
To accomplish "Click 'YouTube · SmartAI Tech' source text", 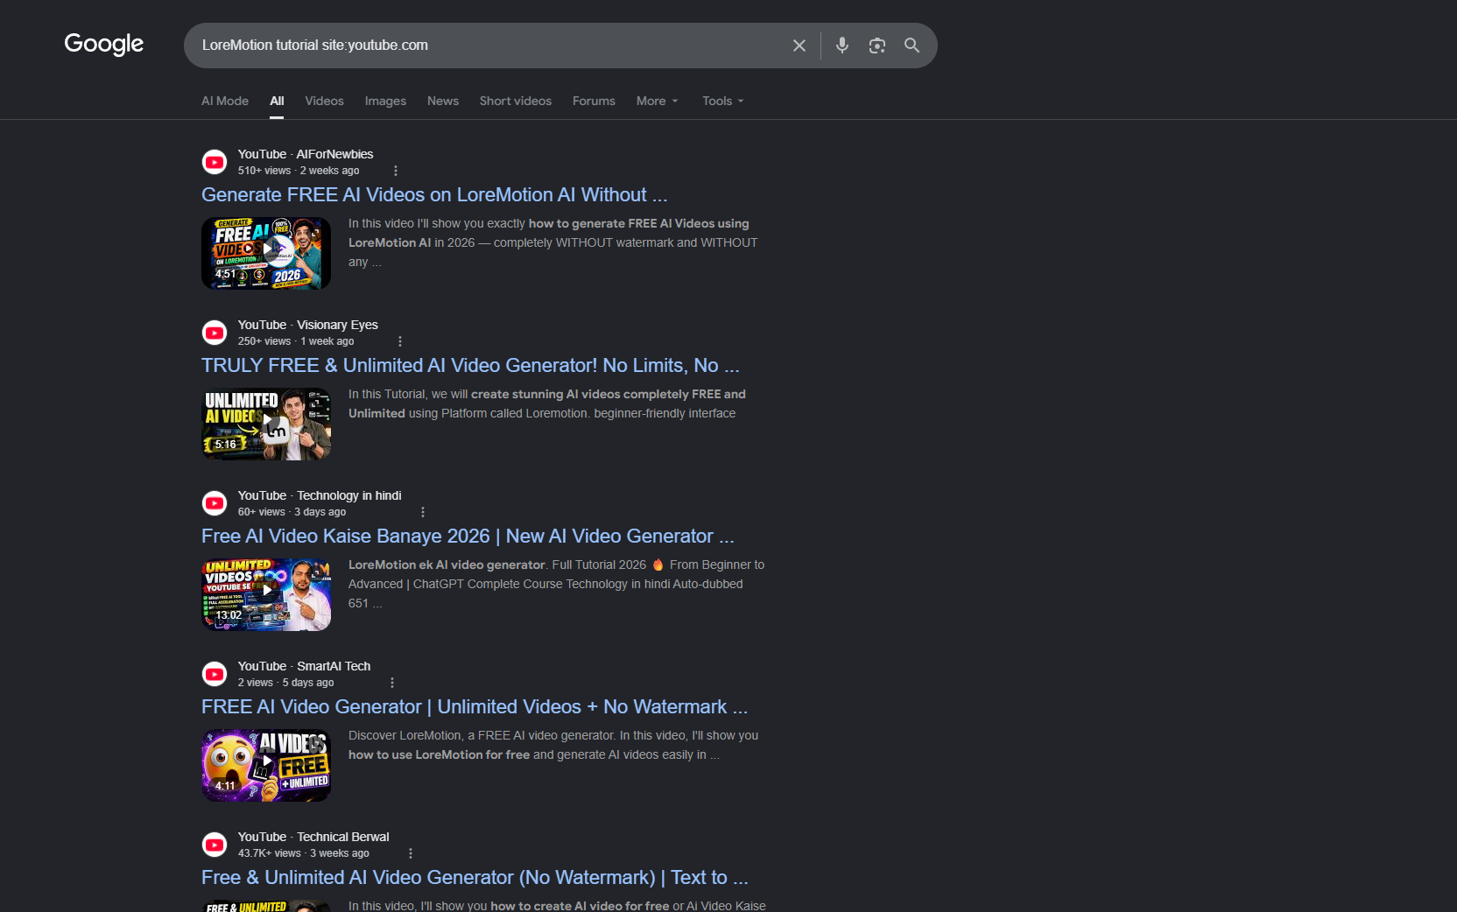I will (304, 666).
